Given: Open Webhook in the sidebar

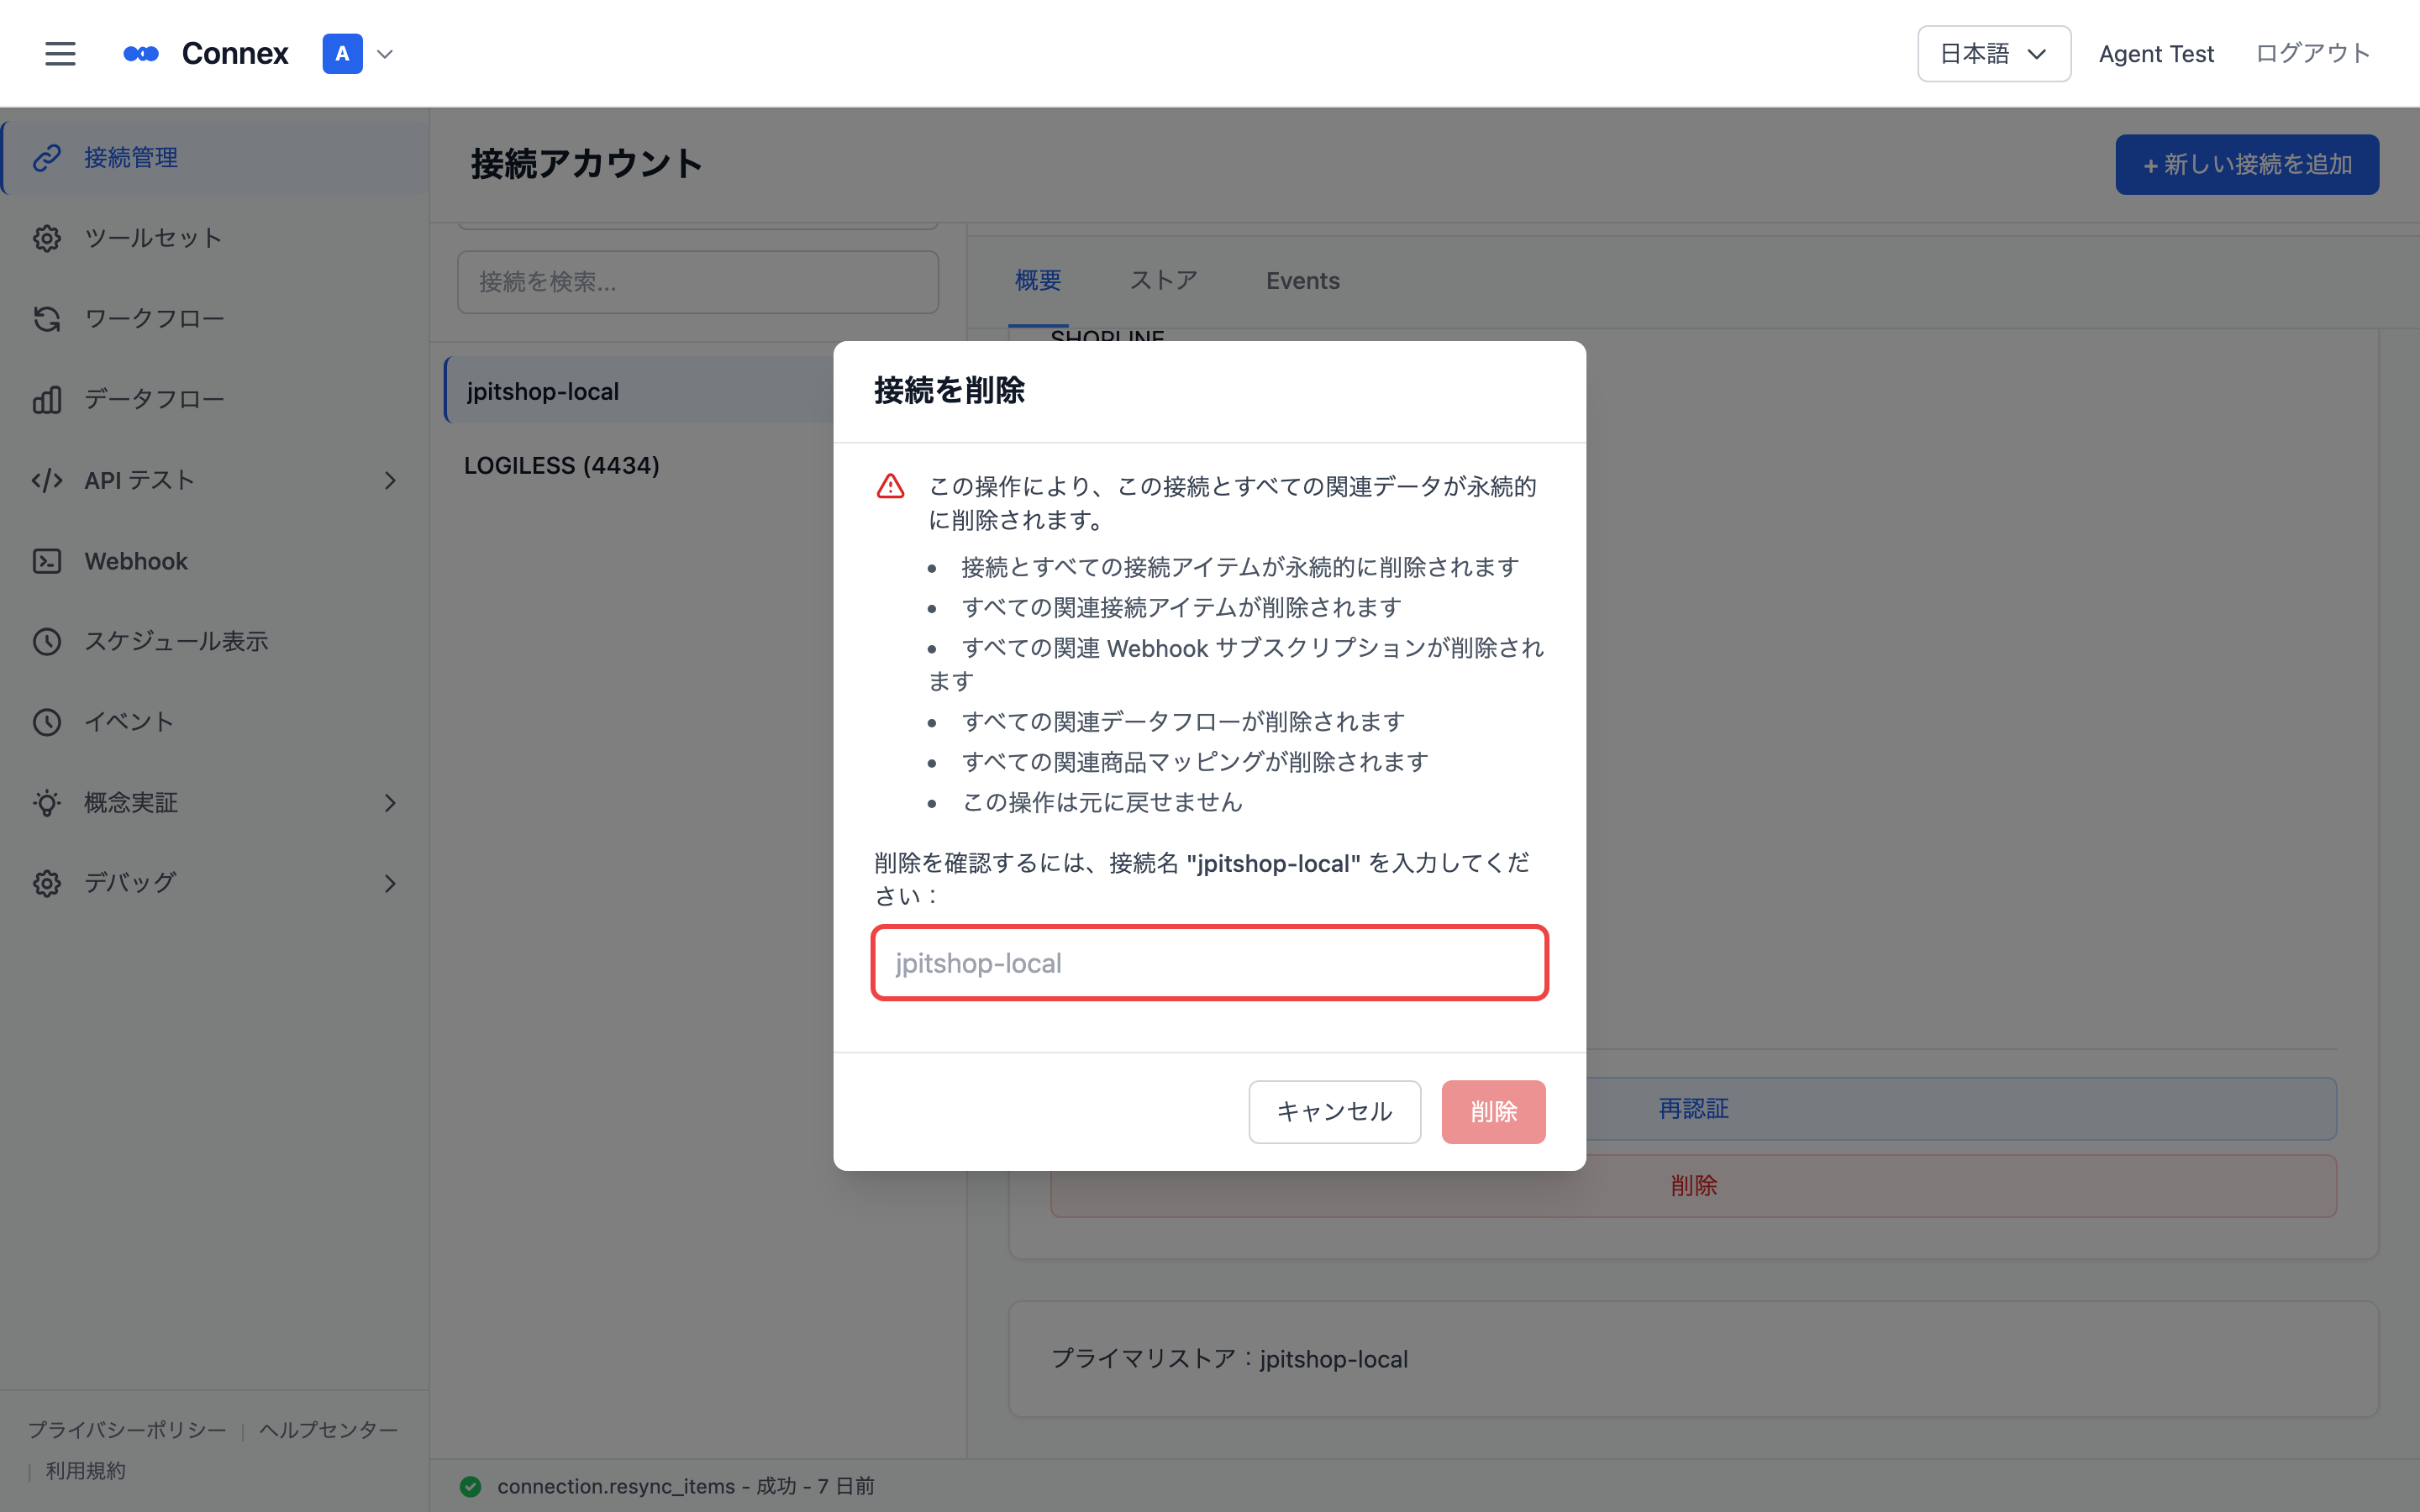Looking at the screenshot, I should 215,561.
